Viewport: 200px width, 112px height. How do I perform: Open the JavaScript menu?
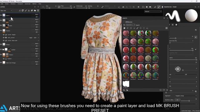[x=27, y=4]
